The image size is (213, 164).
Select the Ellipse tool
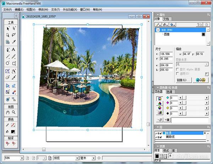tap(7, 63)
